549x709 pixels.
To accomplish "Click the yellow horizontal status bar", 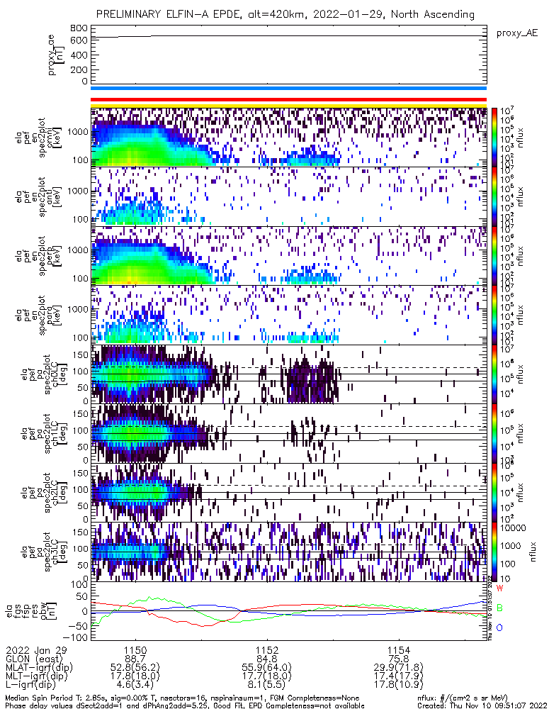I will click(289, 106).
